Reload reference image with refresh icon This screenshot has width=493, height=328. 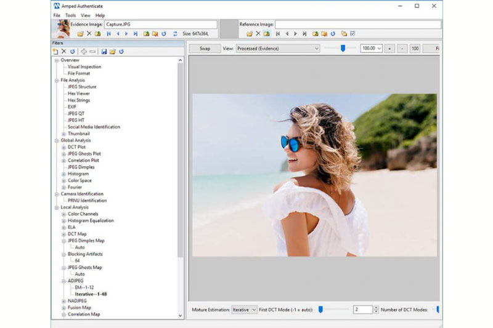coord(333,34)
